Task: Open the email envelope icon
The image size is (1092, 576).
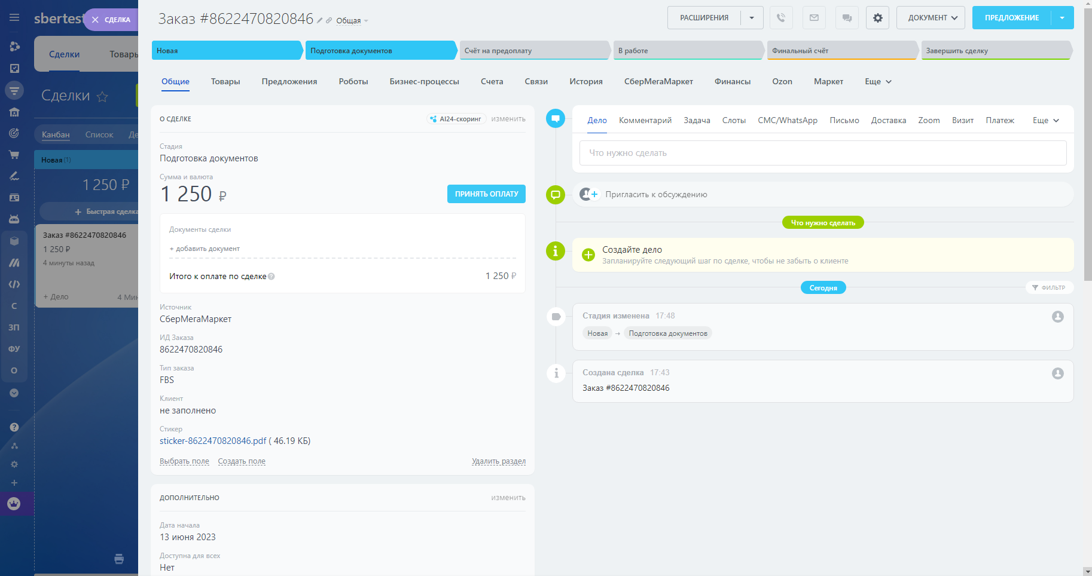Action: click(814, 18)
